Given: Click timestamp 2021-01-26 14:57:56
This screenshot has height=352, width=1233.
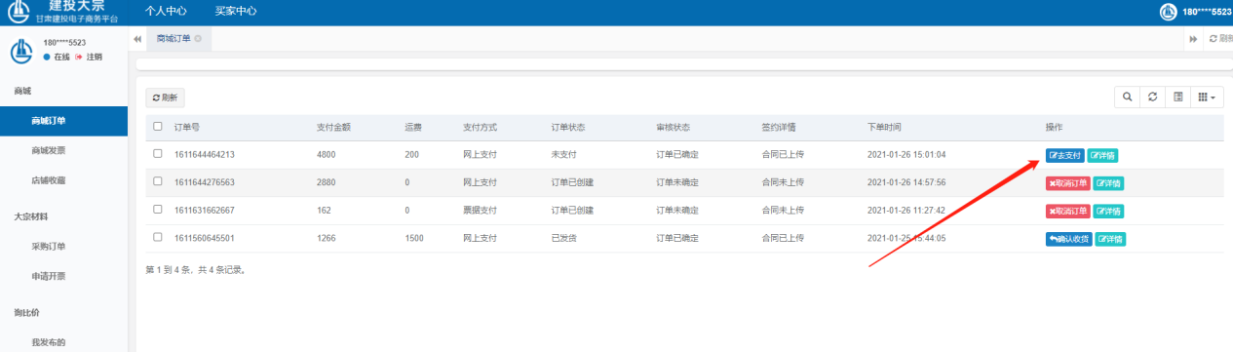Looking at the screenshot, I should tap(906, 183).
